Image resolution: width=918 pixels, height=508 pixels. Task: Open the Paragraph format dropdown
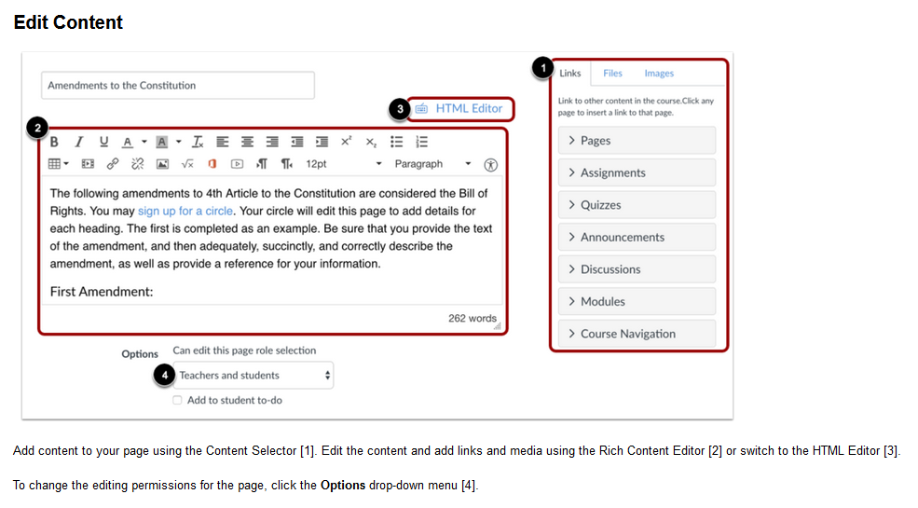[x=432, y=164]
